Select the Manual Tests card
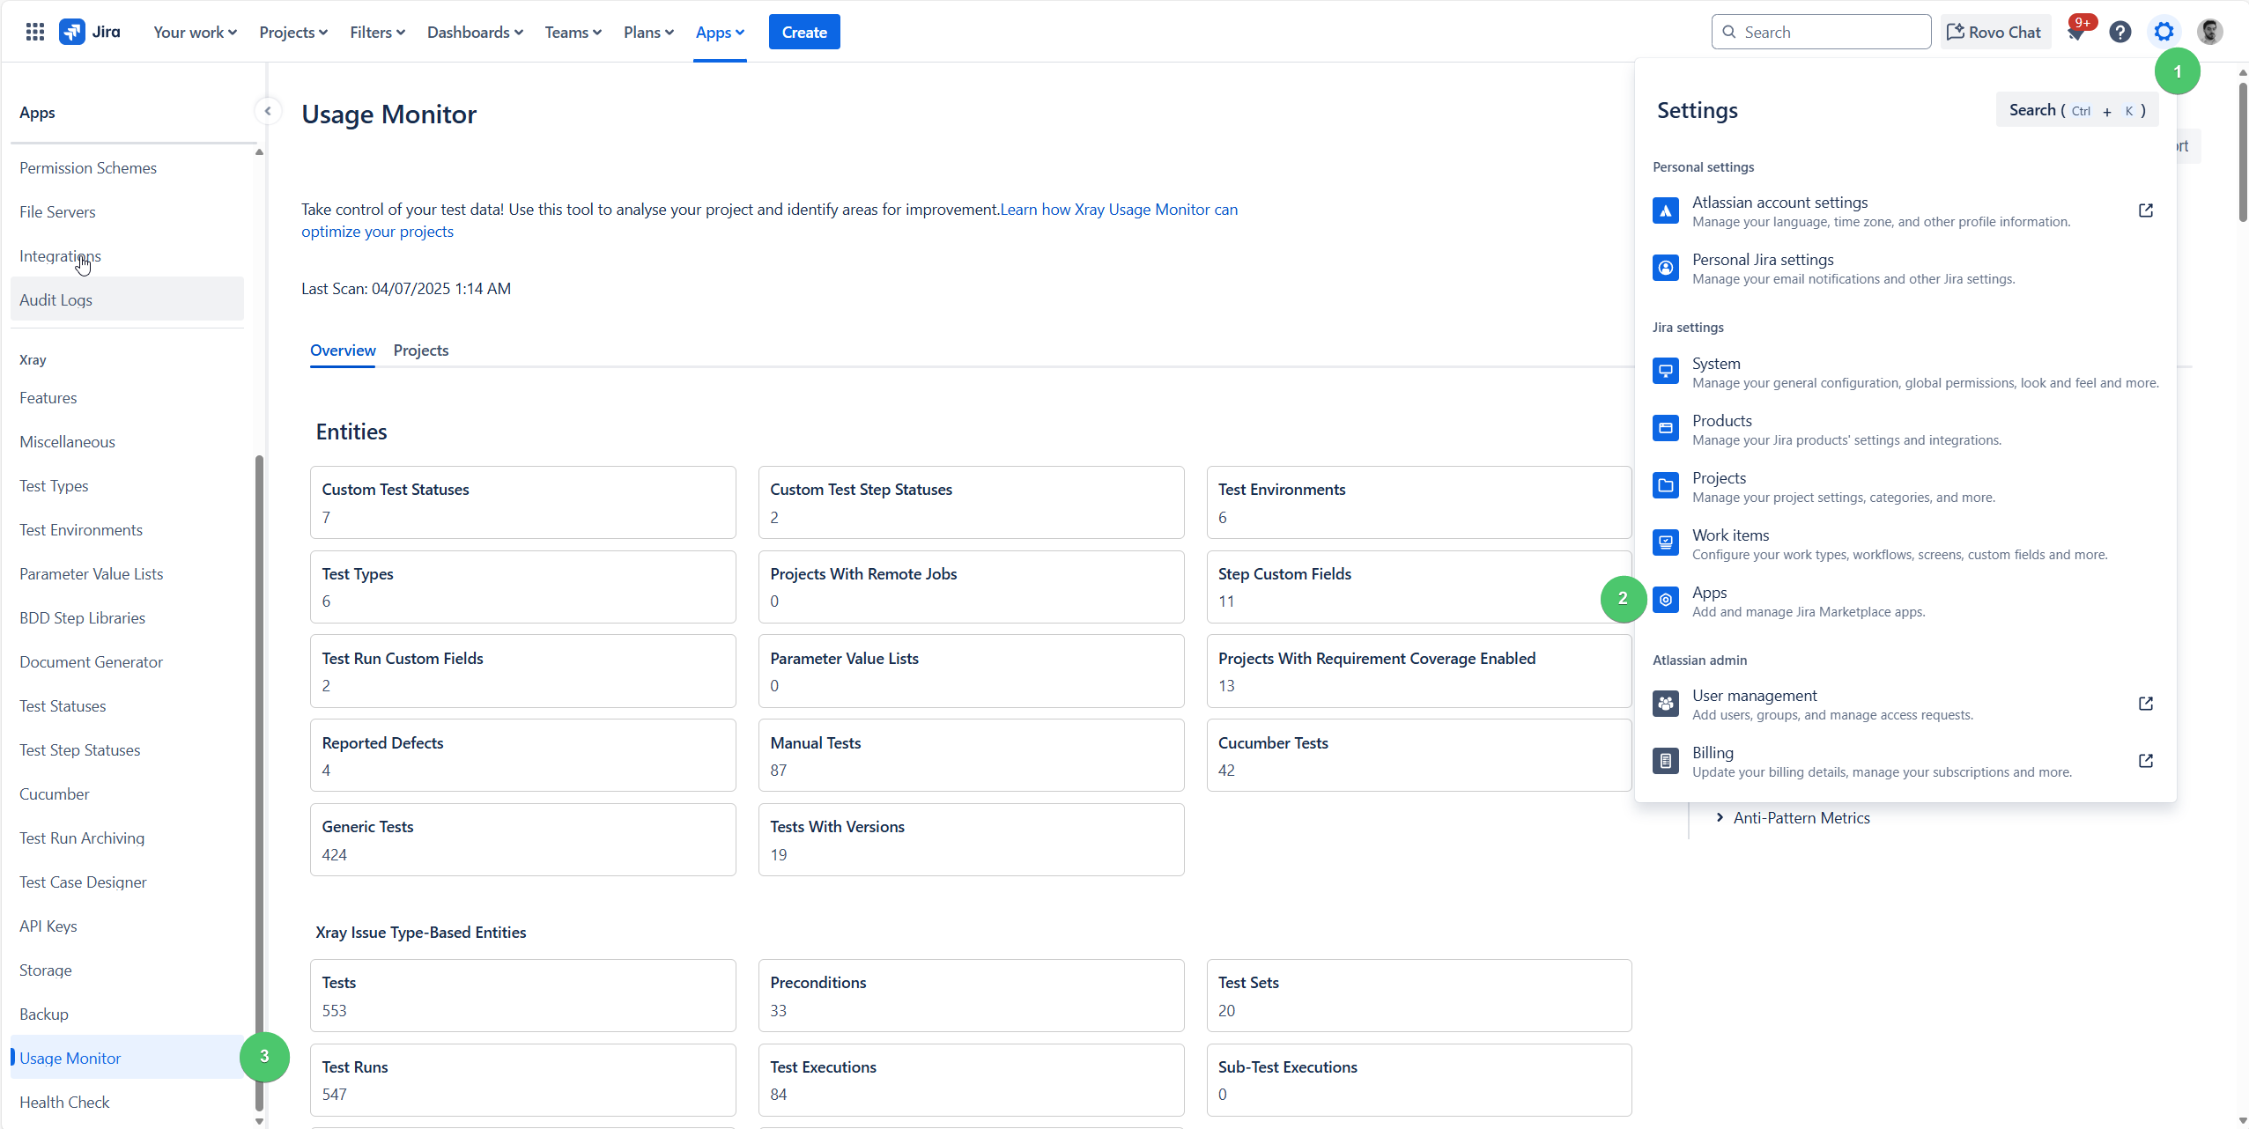Screen dimensions: 2249x1129 [x=971, y=756]
